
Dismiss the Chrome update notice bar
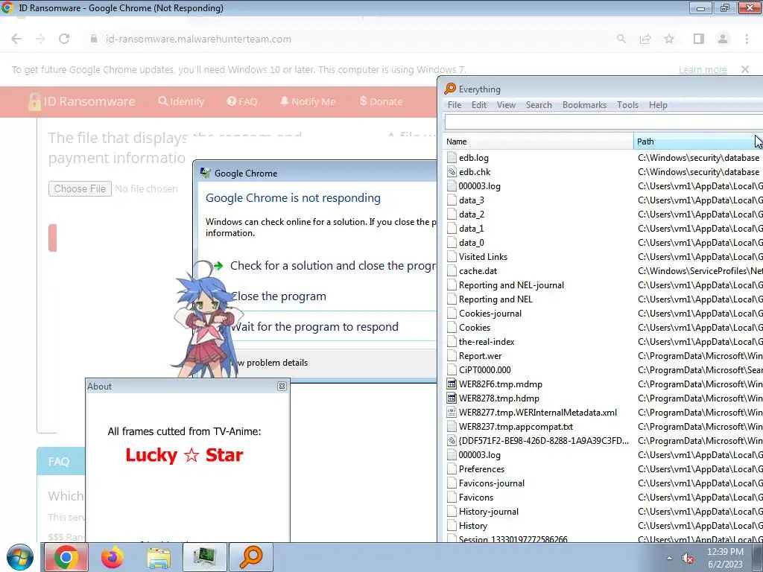[745, 69]
